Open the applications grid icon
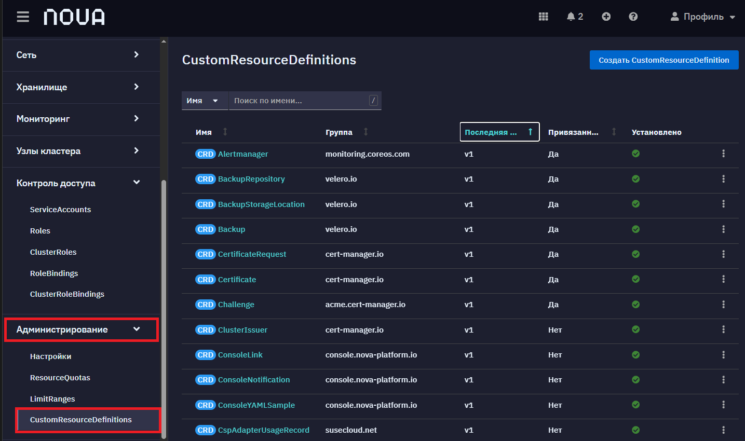Screen dimensions: 745x441 click(544, 17)
